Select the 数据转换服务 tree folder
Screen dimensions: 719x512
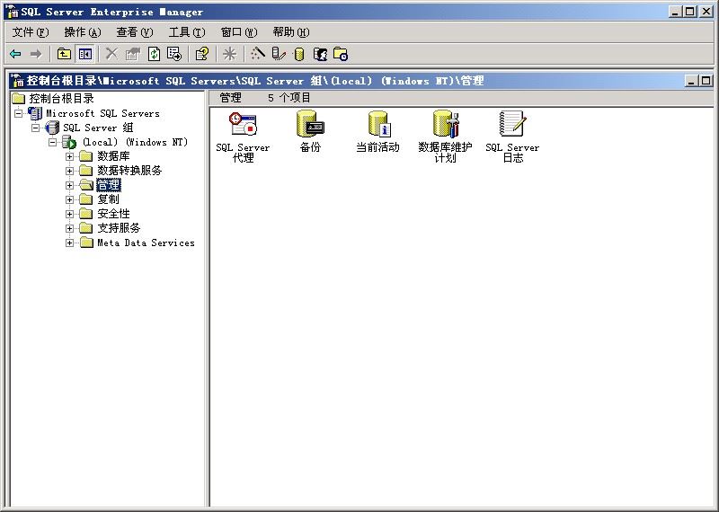point(129,171)
